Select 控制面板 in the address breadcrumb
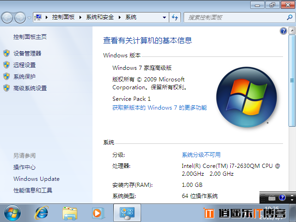This screenshot has width=296, height=222. pos(63,17)
